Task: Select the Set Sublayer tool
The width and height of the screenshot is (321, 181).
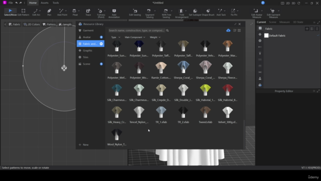Action: click(x=195, y=12)
